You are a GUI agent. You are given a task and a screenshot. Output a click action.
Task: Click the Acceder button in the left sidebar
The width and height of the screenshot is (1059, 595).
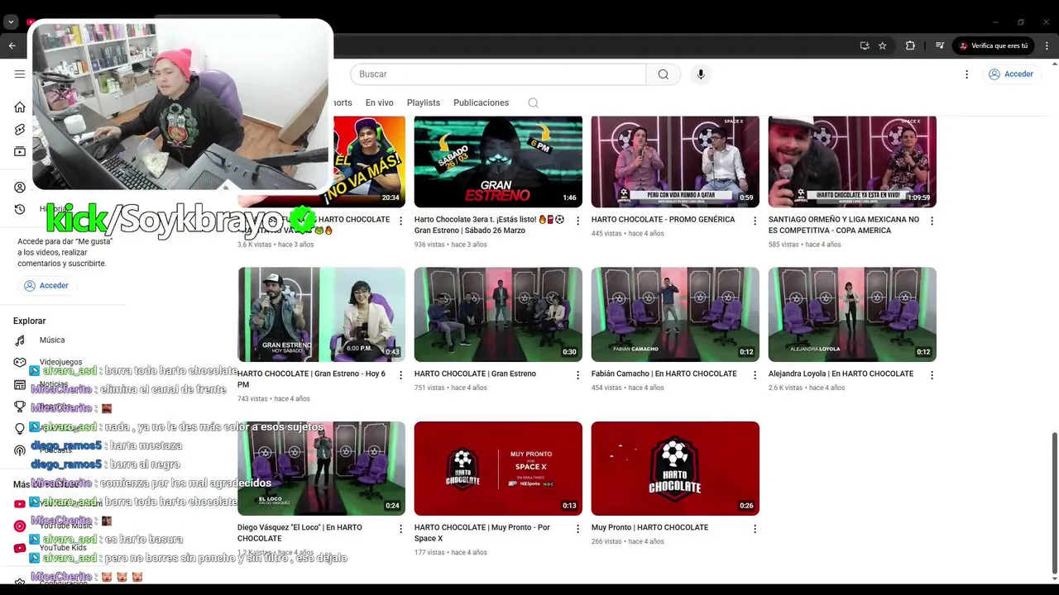(x=46, y=286)
